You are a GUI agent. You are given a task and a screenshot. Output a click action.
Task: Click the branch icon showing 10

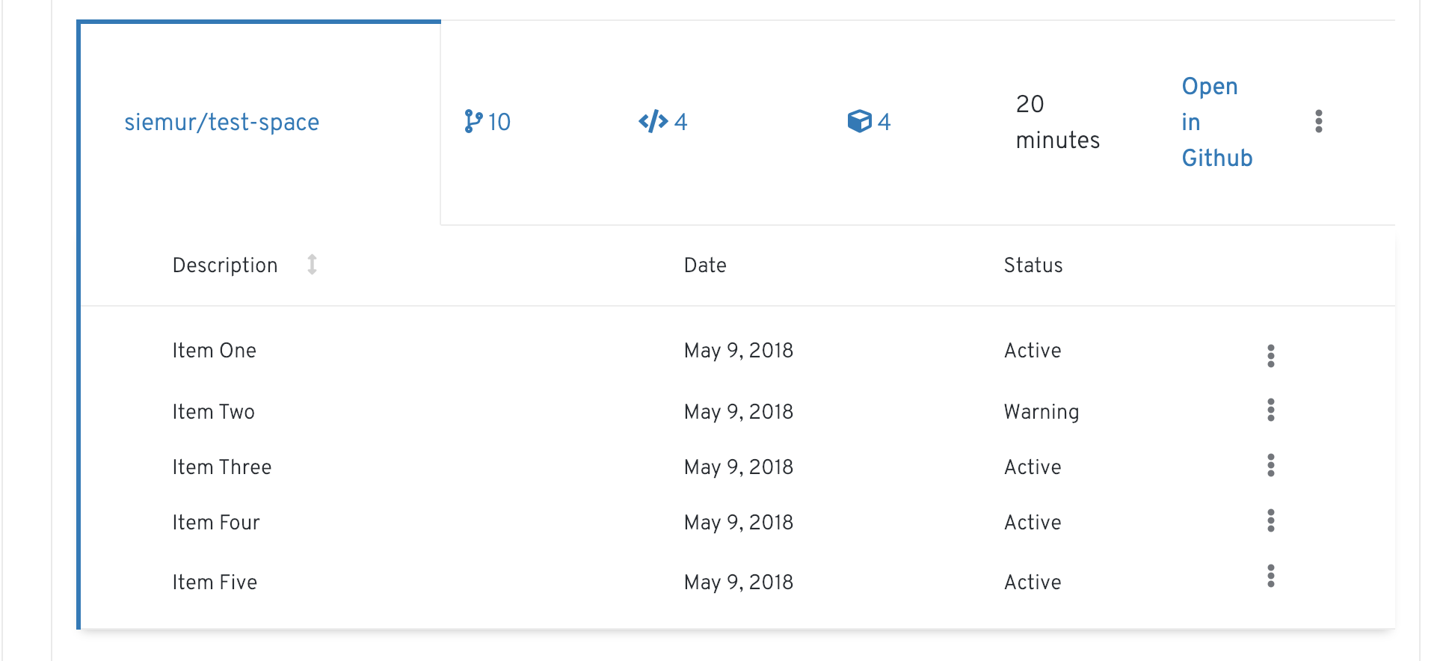[473, 121]
